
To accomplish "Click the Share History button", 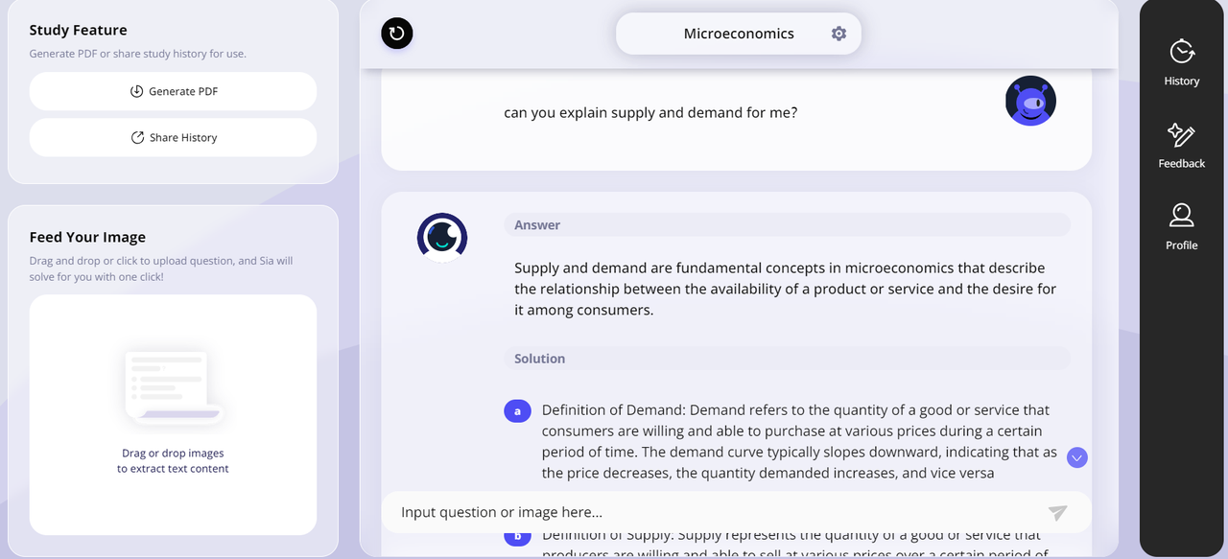I will point(173,137).
